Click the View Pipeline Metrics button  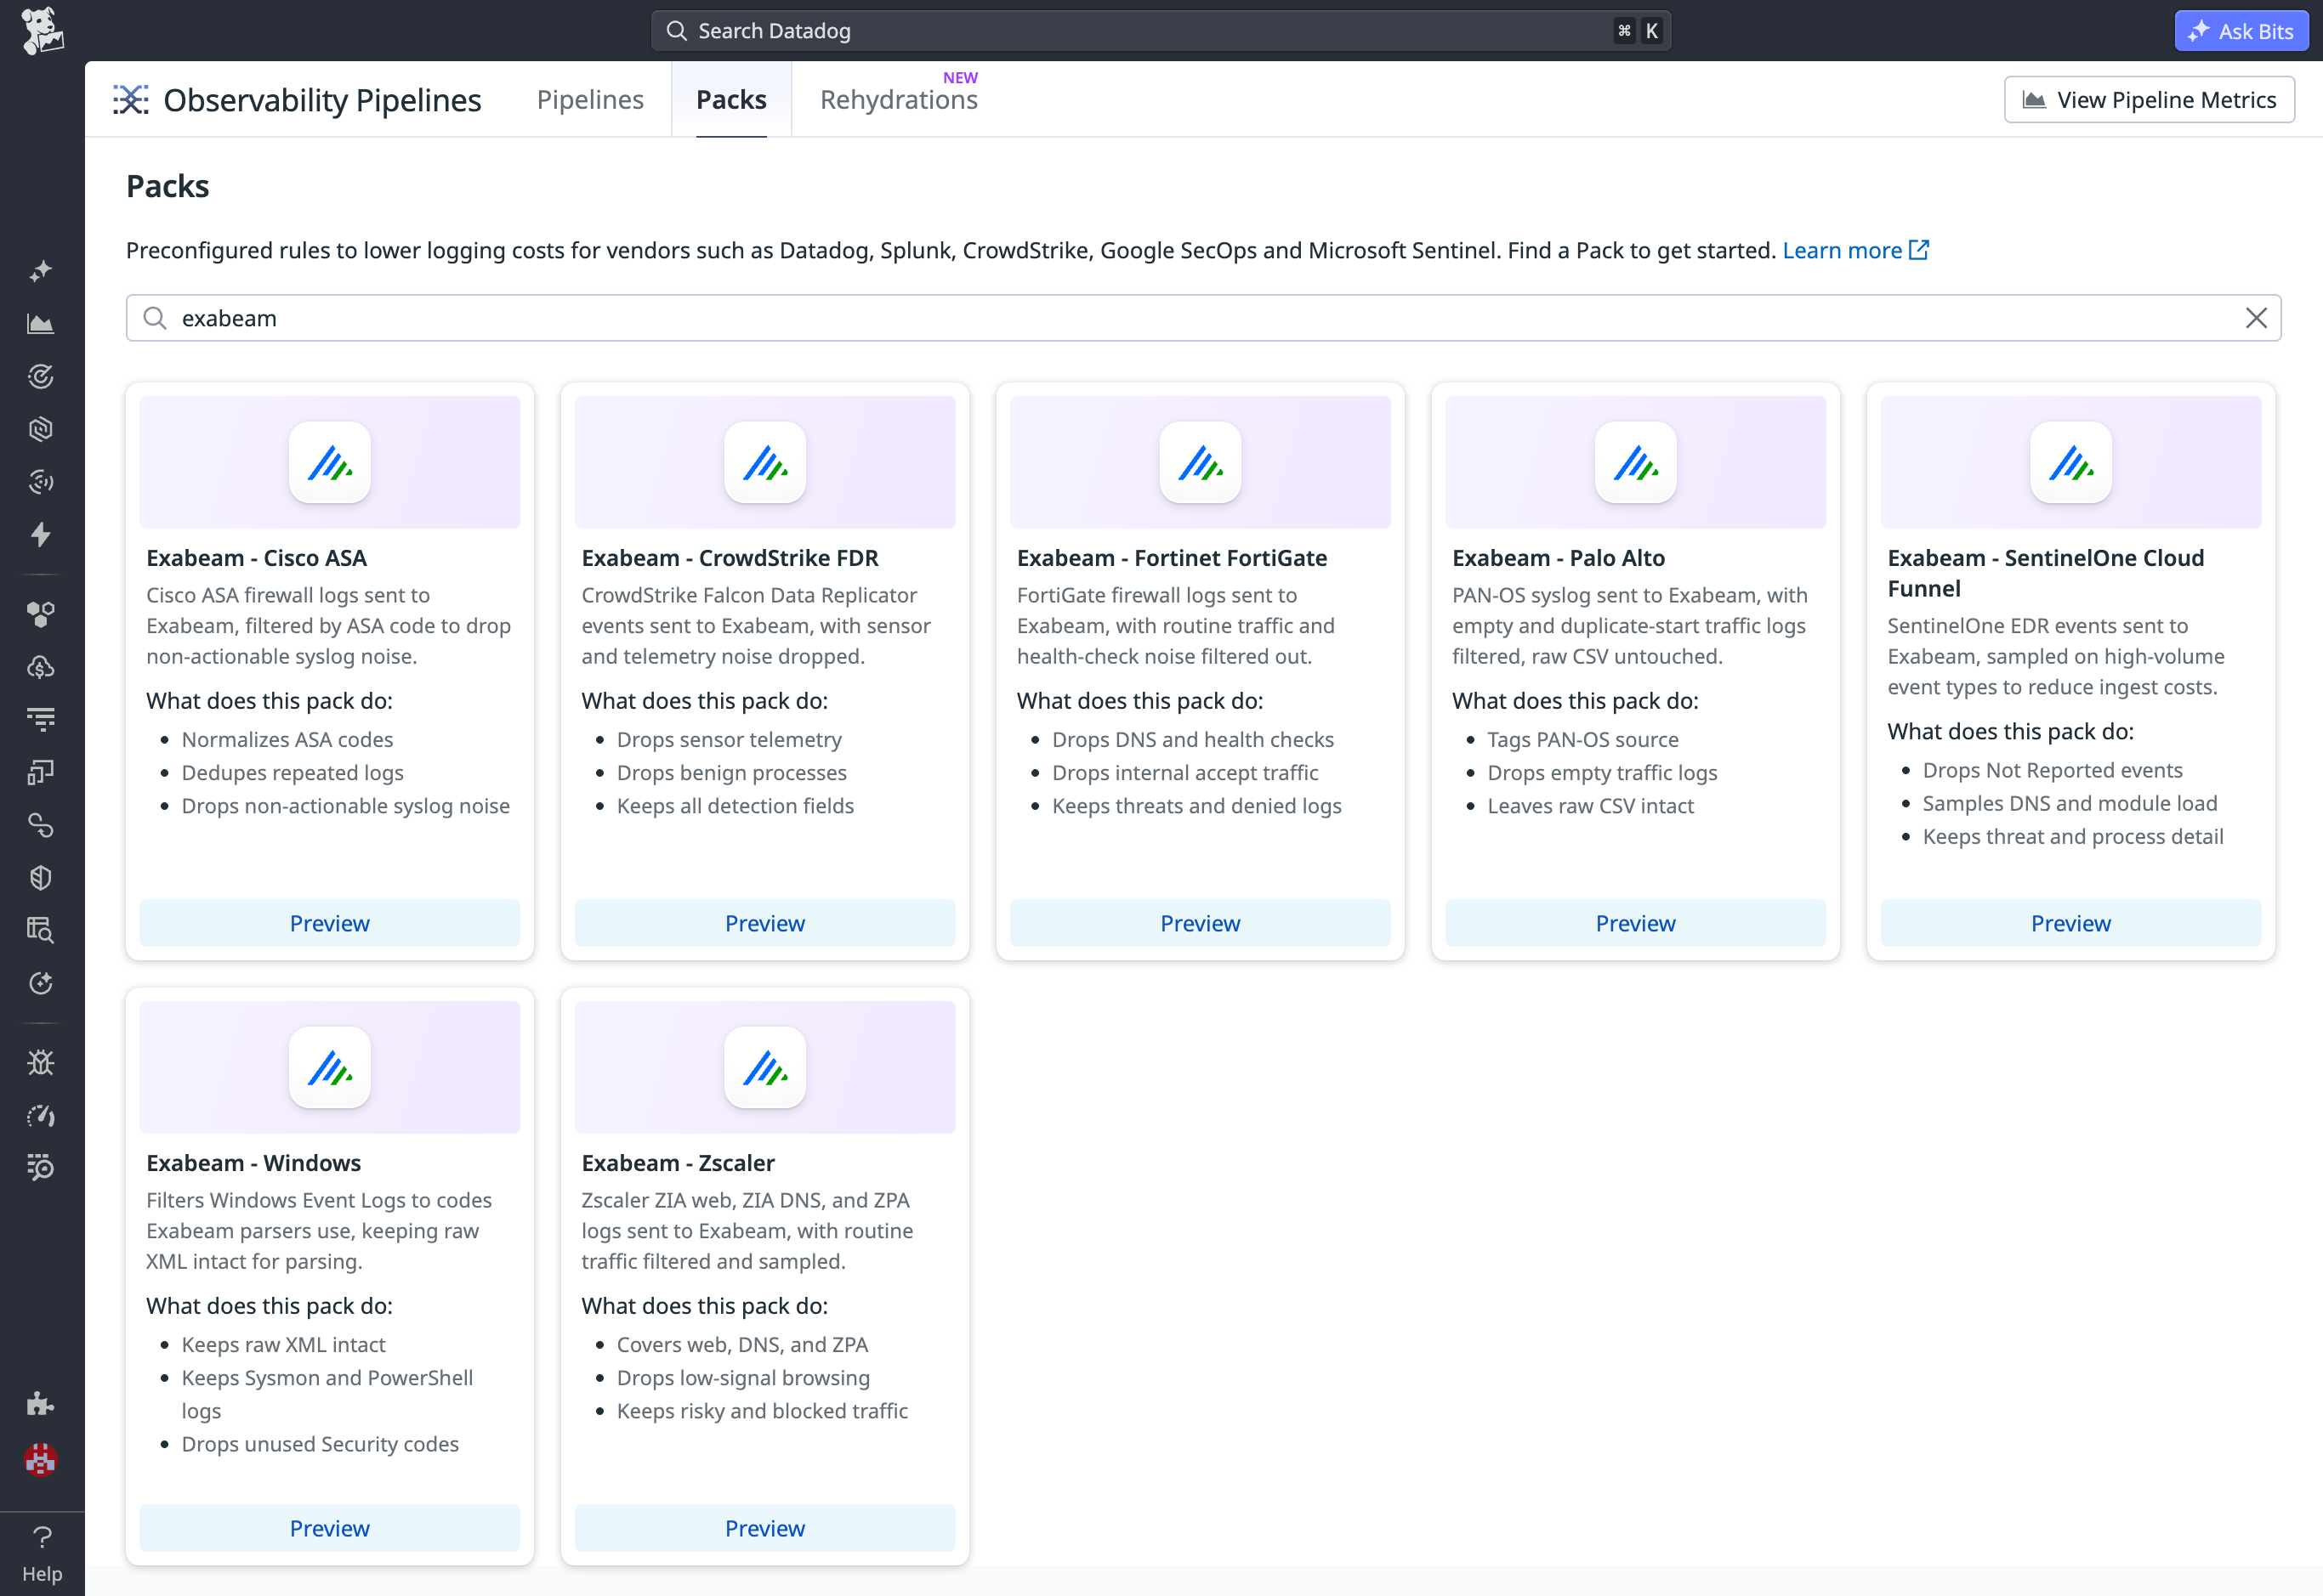tap(2149, 99)
